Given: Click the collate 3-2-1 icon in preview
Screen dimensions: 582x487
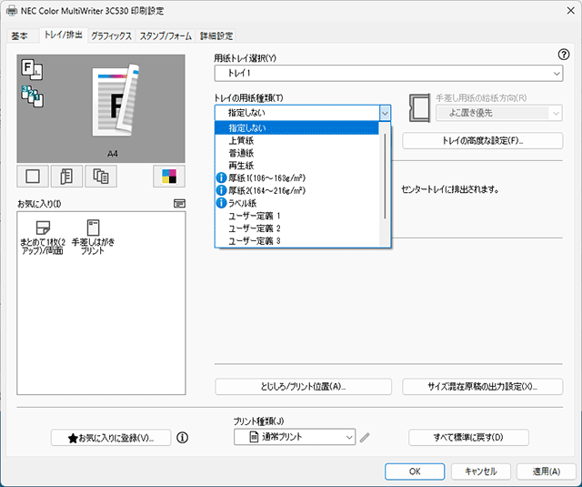Looking at the screenshot, I should [33, 96].
